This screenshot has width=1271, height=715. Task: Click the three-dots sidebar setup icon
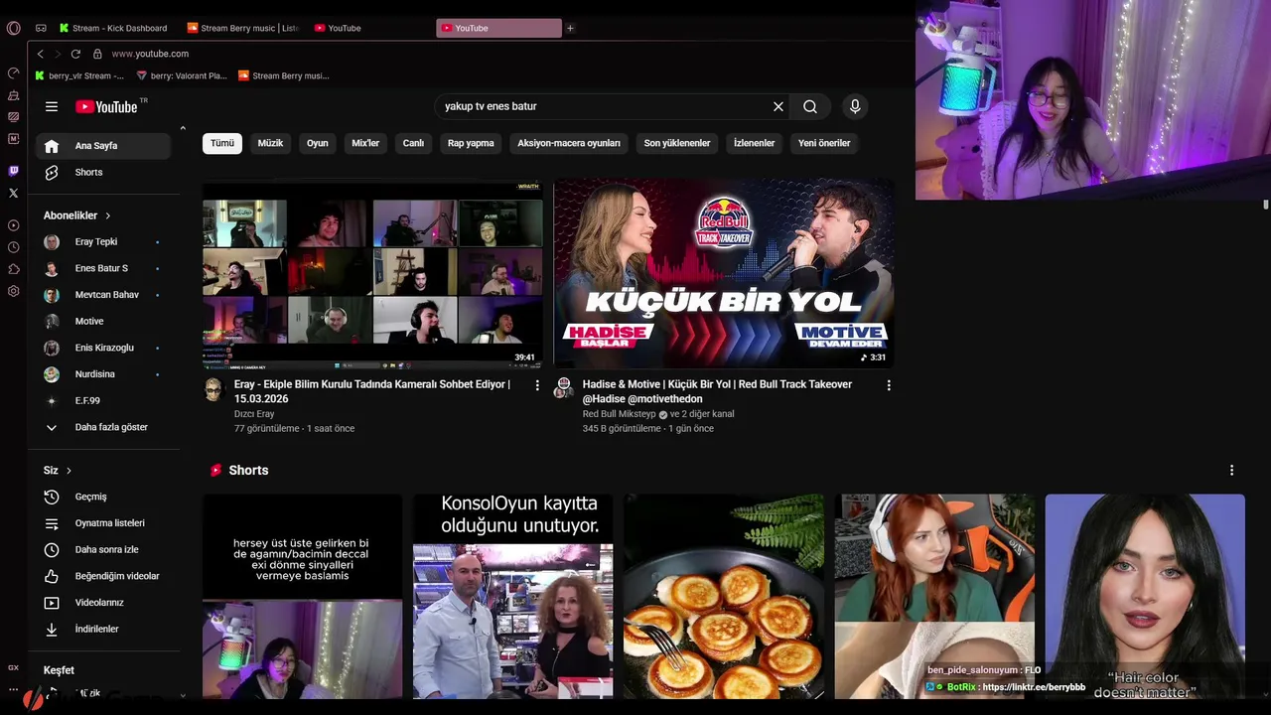point(13,689)
